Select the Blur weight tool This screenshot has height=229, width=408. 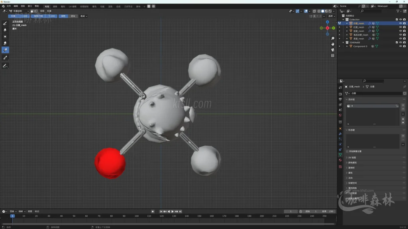pos(5,30)
